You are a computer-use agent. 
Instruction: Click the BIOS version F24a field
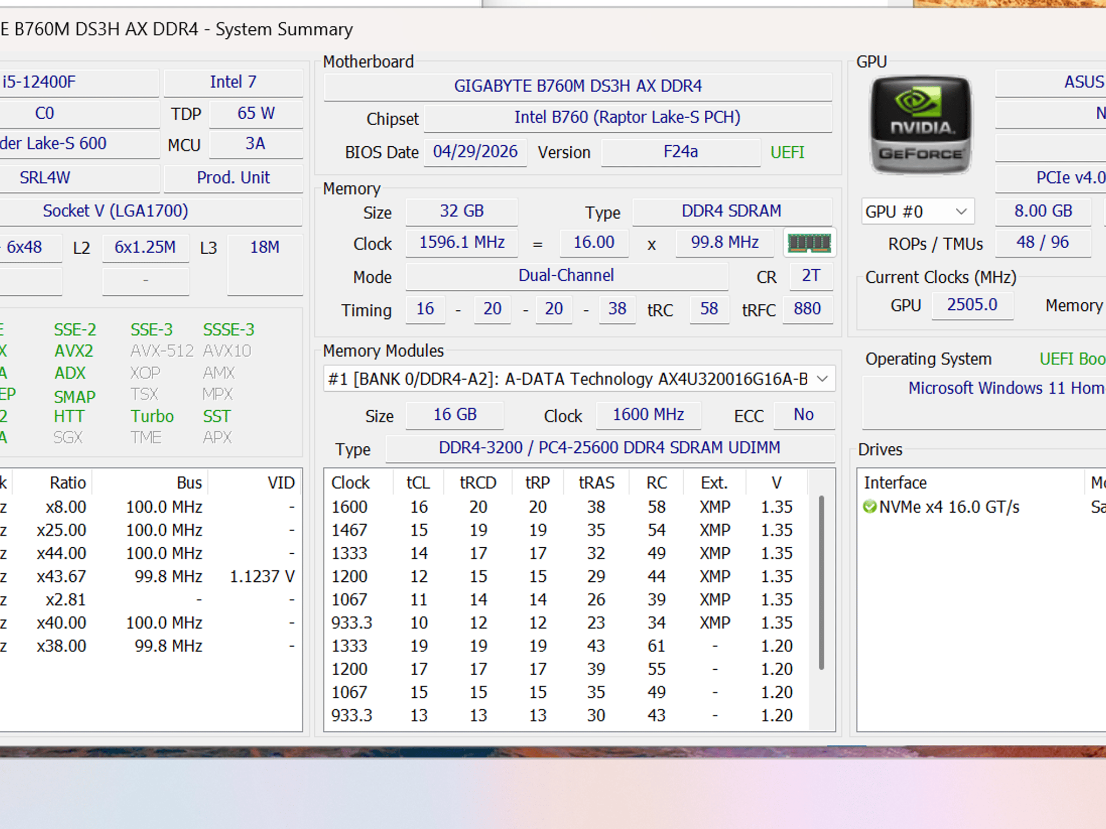[x=680, y=152]
